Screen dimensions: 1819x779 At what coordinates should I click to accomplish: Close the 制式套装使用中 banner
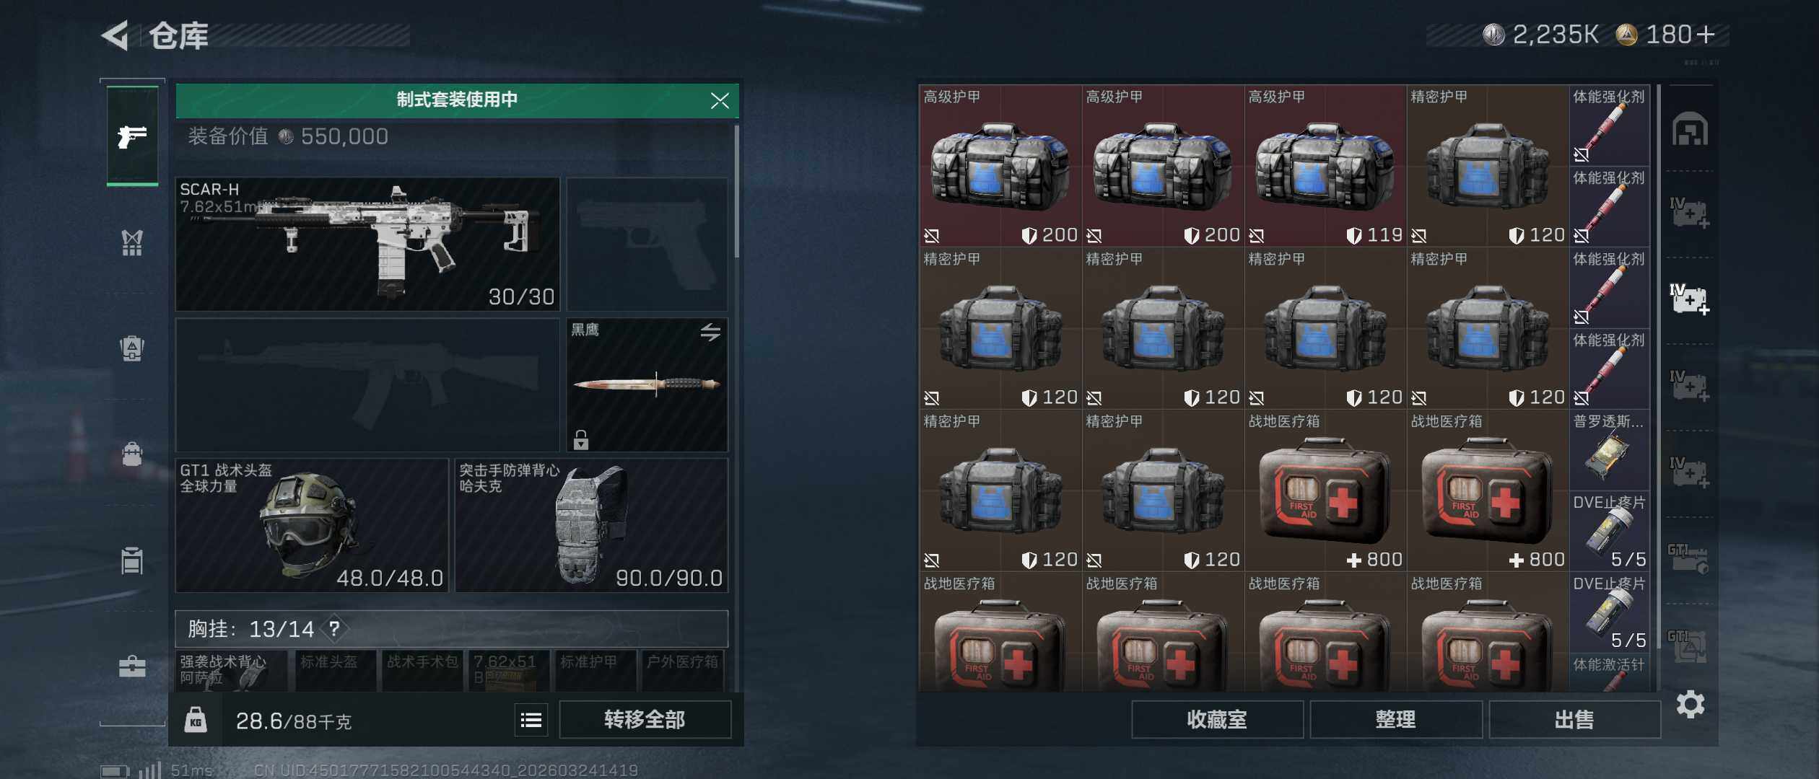pos(719,100)
